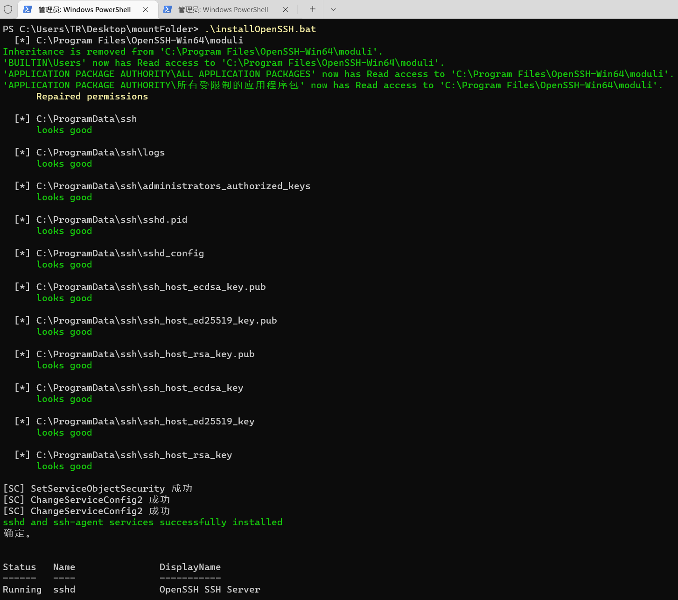This screenshot has width=678, height=600.
Task: Open a new tab with the plus button
Action: tap(313, 9)
